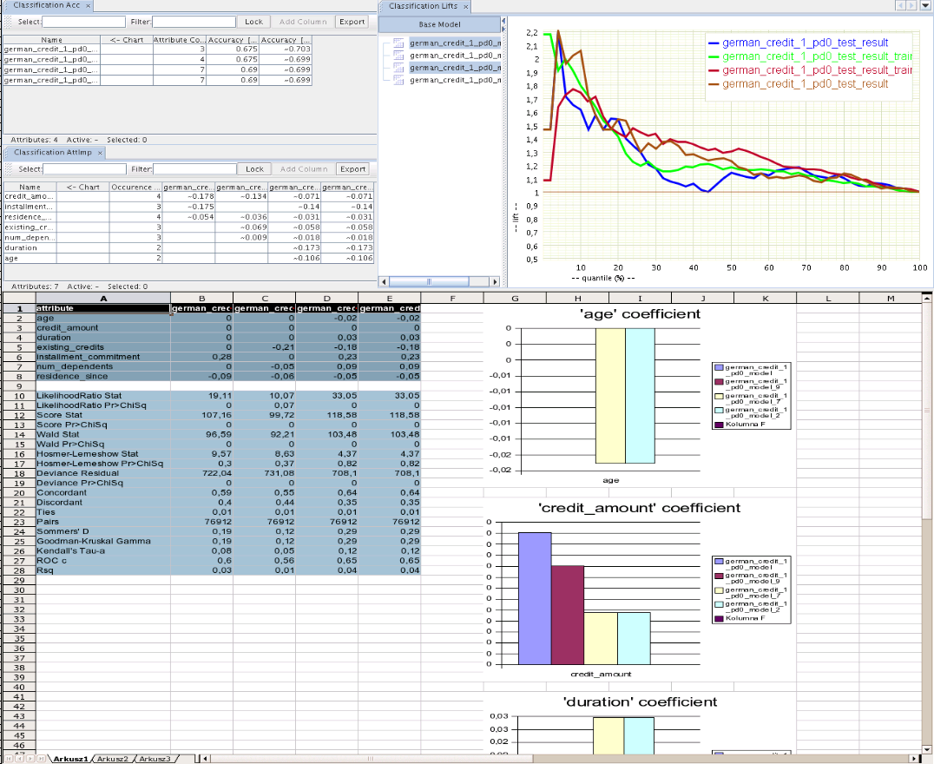Screen dimensions: 934x764
Task: Click spreadsheet vertical scrollbar down arrow
Action: [x=927, y=750]
